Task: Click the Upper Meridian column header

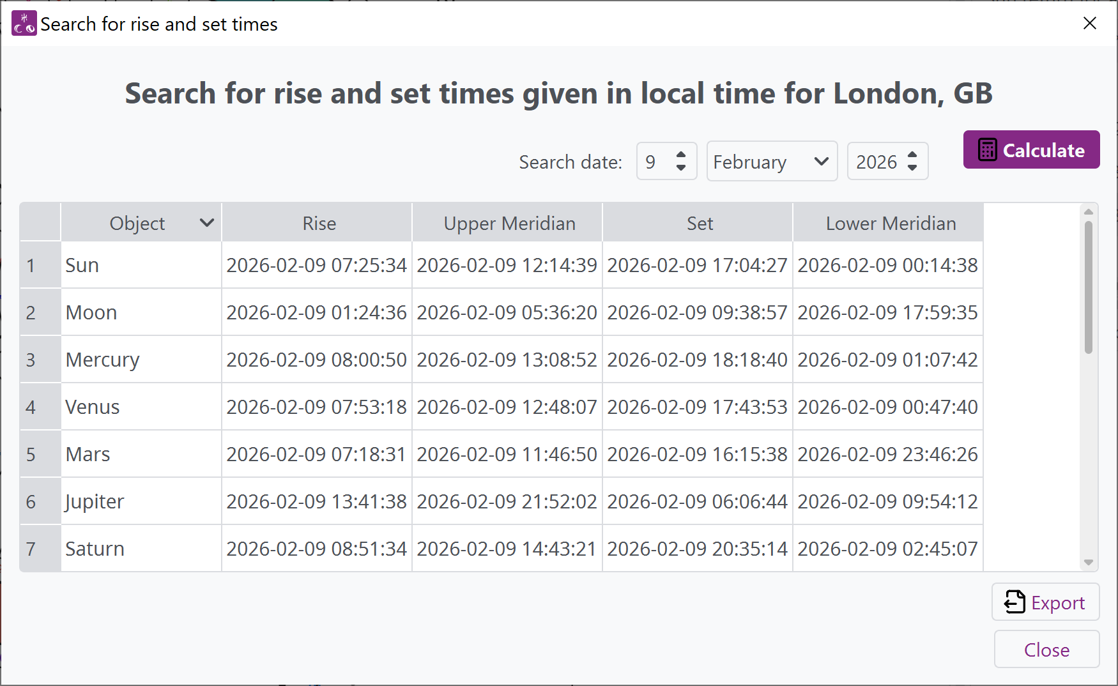Action: tap(509, 223)
